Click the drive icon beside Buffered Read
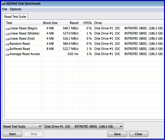The image size is (165, 140). (7, 49)
